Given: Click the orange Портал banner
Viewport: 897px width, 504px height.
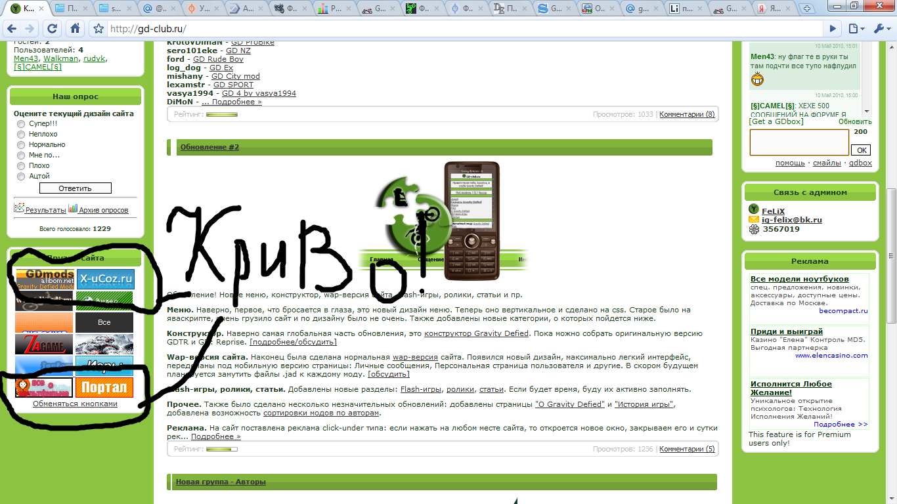Looking at the screenshot, I should pyautogui.click(x=104, y=387).
